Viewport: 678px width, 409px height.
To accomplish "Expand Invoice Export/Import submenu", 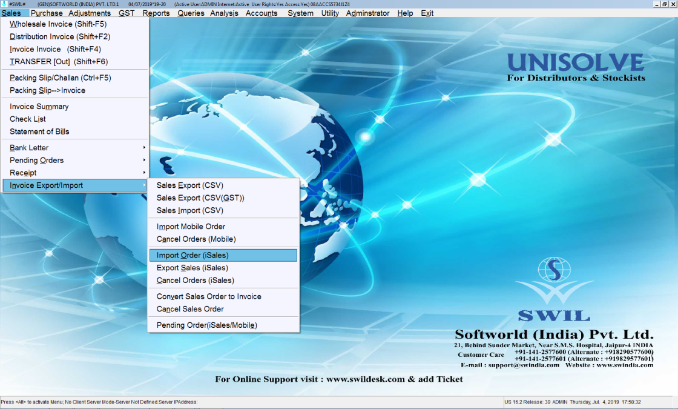I will [75, 185].
